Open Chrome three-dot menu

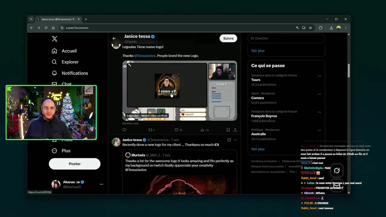[x=346, y=28]
